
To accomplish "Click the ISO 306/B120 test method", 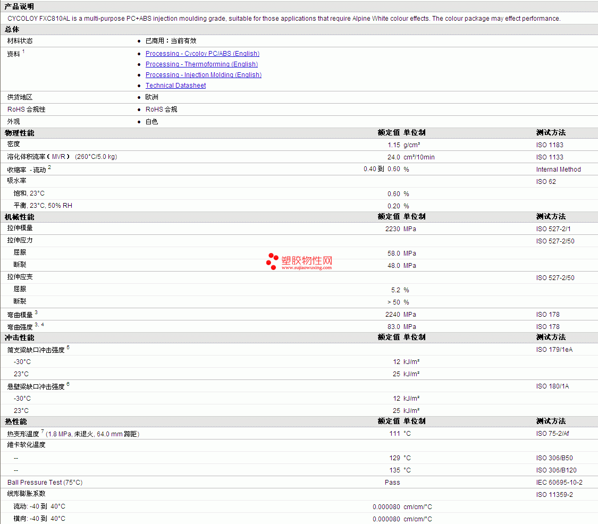I will (557, 470).
